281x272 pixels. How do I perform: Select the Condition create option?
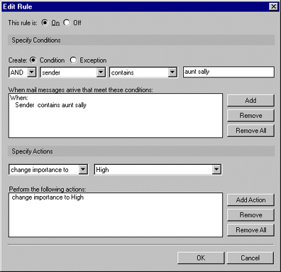[33, 60]
